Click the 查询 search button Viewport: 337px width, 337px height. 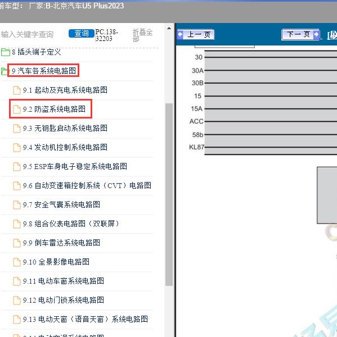click(x=82, y=34)
